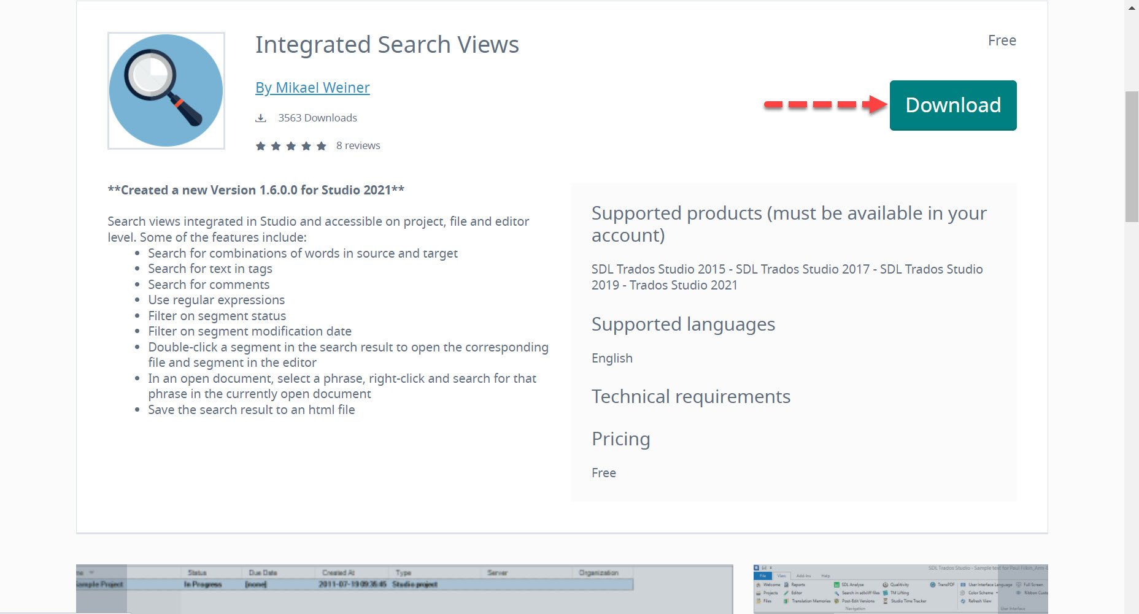Open the Post-Edit Versions tool icon
Viewport: 1139px width, 614px height.
pos(836,601)
